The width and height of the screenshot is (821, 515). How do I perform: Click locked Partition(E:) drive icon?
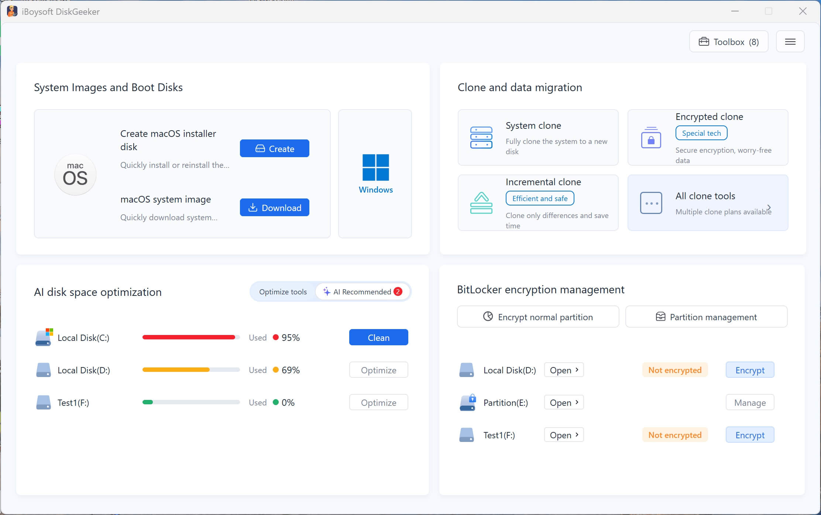point(468,402)
